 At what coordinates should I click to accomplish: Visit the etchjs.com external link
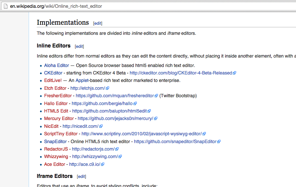88,88
